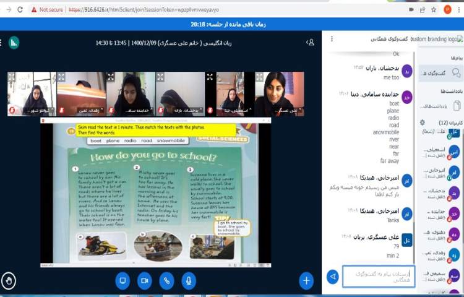Fullscreen the کیوانلو webcam
Image resolution: width=464 pixels, height=297 pixels.
click(x=11, y=77)
